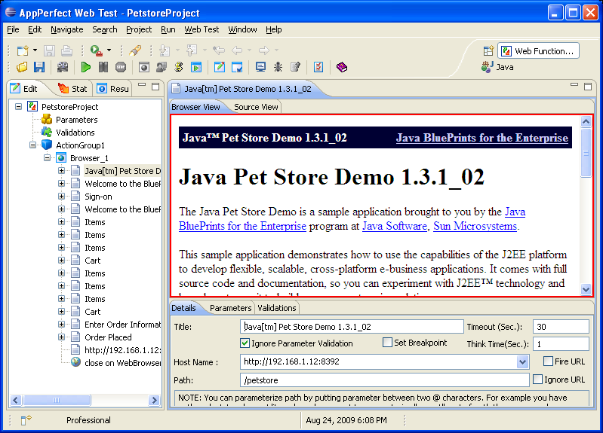The height and width of the screenshot is (433, 603).
Task: Open the Host Name dropdown
Action: [522, 361]
